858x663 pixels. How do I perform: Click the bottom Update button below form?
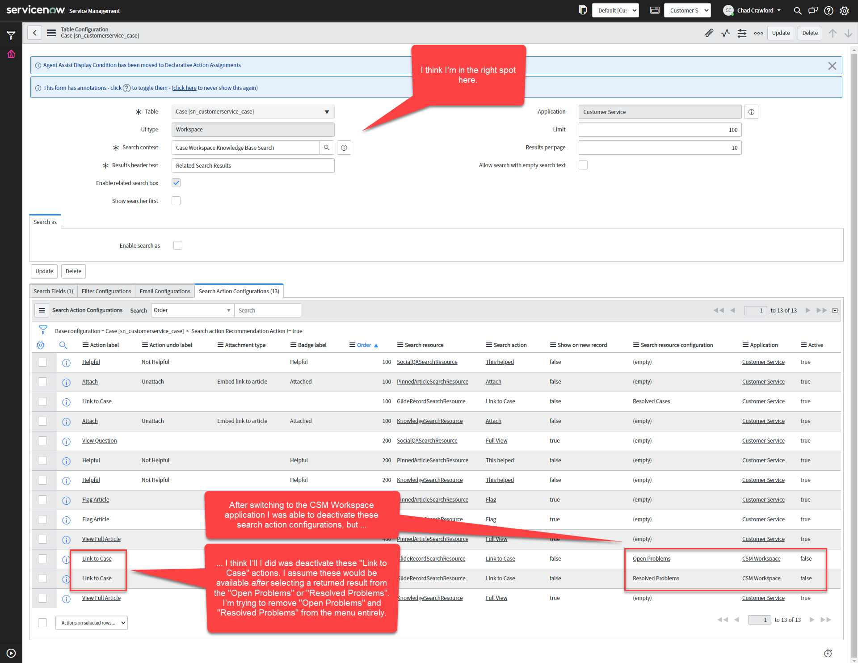44,271
